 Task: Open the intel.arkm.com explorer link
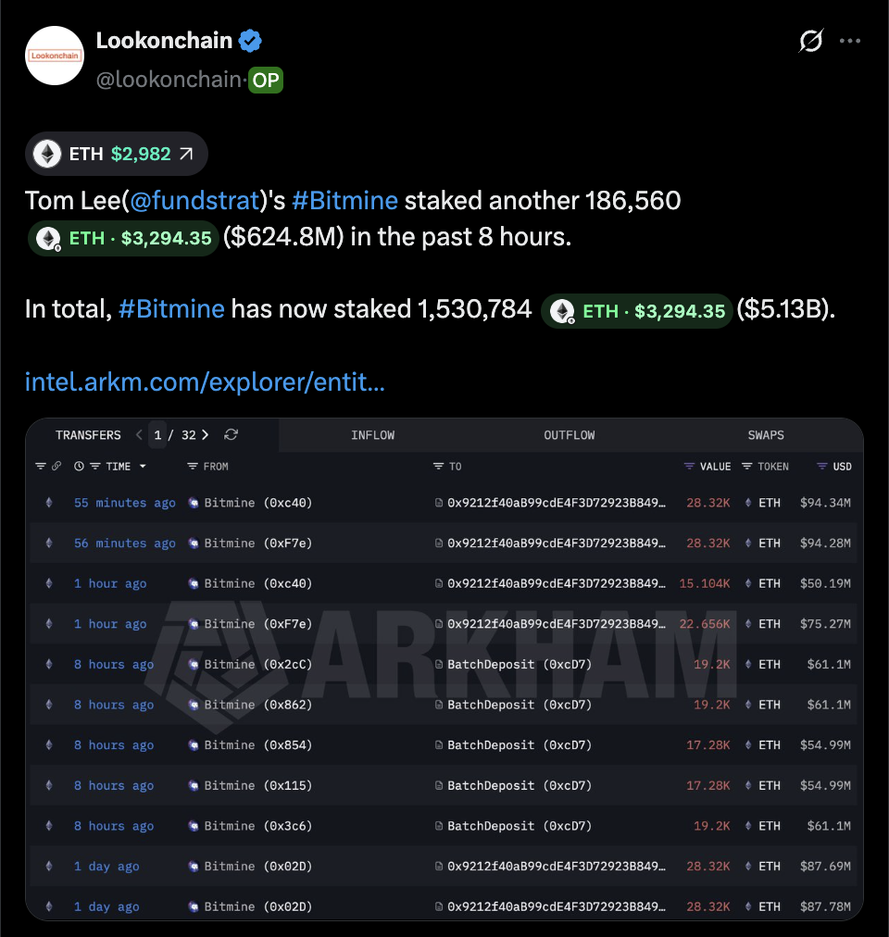205,382
